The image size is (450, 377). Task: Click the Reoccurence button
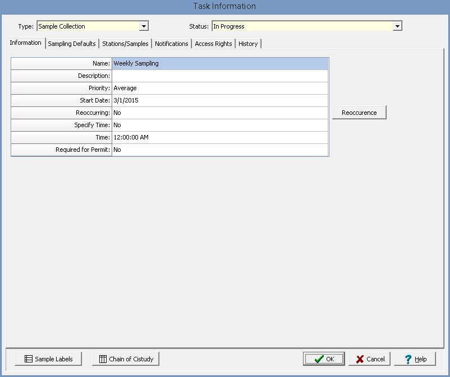[359, 113]
